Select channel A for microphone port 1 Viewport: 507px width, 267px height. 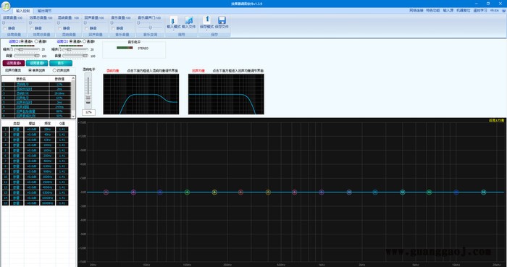[22, 41]
